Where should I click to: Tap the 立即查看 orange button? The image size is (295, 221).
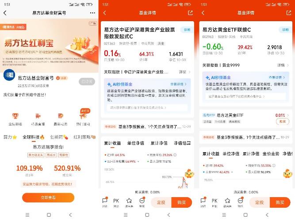tap(48, 198)
